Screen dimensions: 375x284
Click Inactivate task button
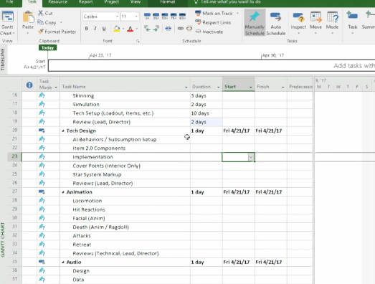pos(209,32)
